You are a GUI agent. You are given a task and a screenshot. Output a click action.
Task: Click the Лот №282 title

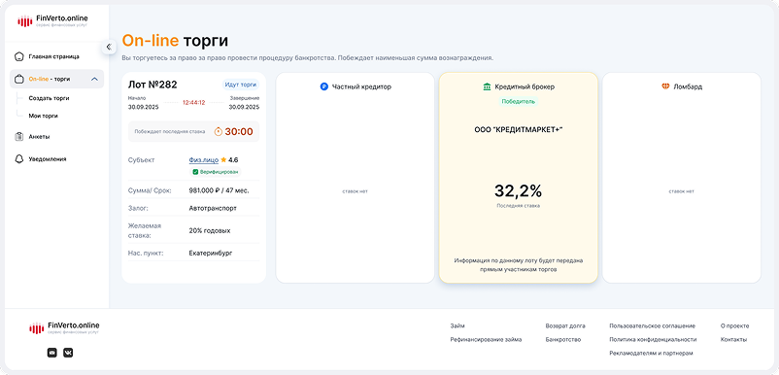pos(152,85)
